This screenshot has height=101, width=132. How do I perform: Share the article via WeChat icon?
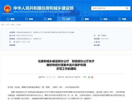89,77
